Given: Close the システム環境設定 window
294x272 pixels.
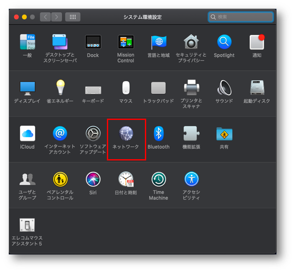Looking at the screenshot, I should [x=16, y=17].
